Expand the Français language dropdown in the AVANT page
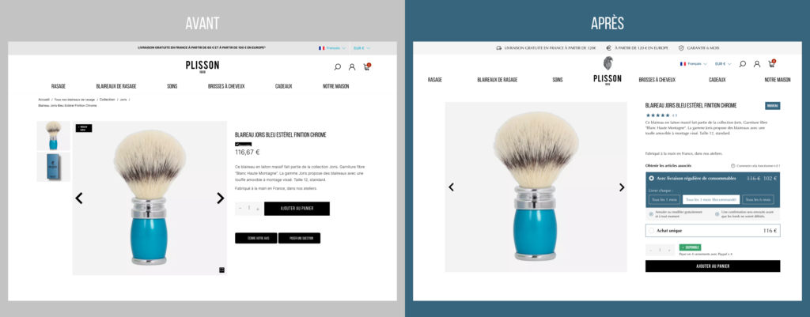 tap(332, 48)
